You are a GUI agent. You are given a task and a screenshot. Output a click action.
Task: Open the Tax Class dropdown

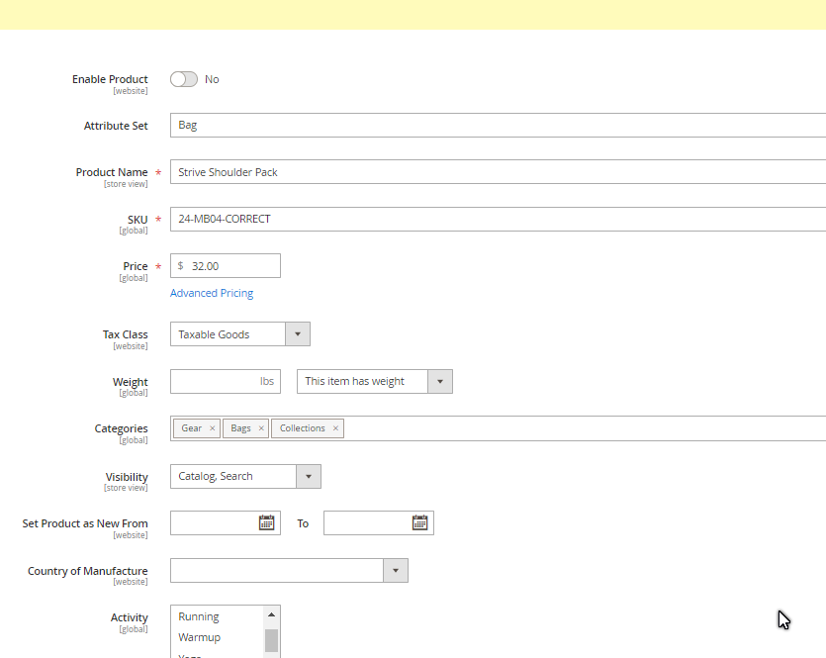pos(240,334)
